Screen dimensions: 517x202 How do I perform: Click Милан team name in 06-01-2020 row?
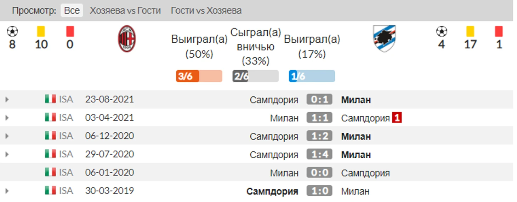tap(284, 173)
